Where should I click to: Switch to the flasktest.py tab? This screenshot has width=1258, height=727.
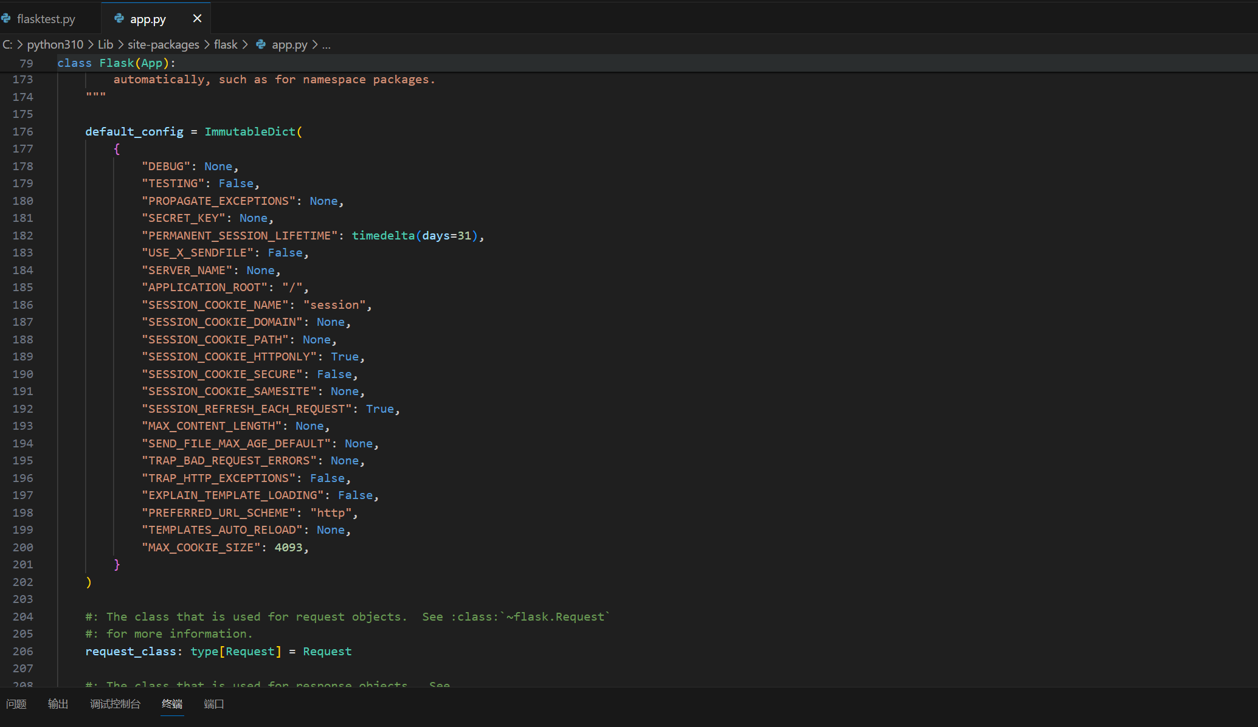(46, 19)
